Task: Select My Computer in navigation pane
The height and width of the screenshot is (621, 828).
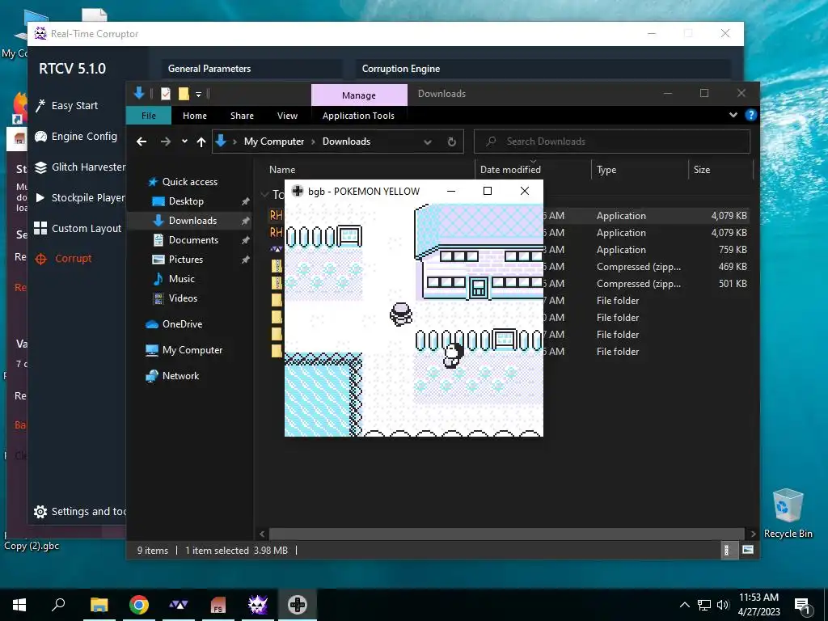Action: click(184, 350)
